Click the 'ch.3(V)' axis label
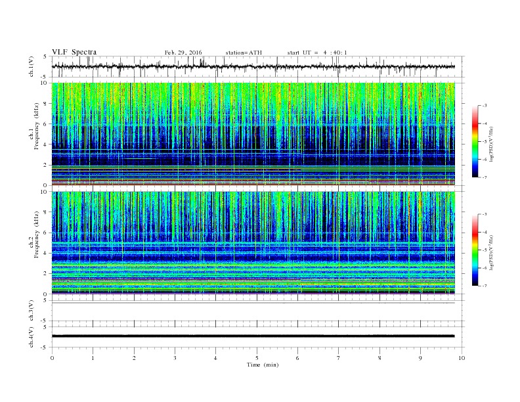 pos(32,311)
